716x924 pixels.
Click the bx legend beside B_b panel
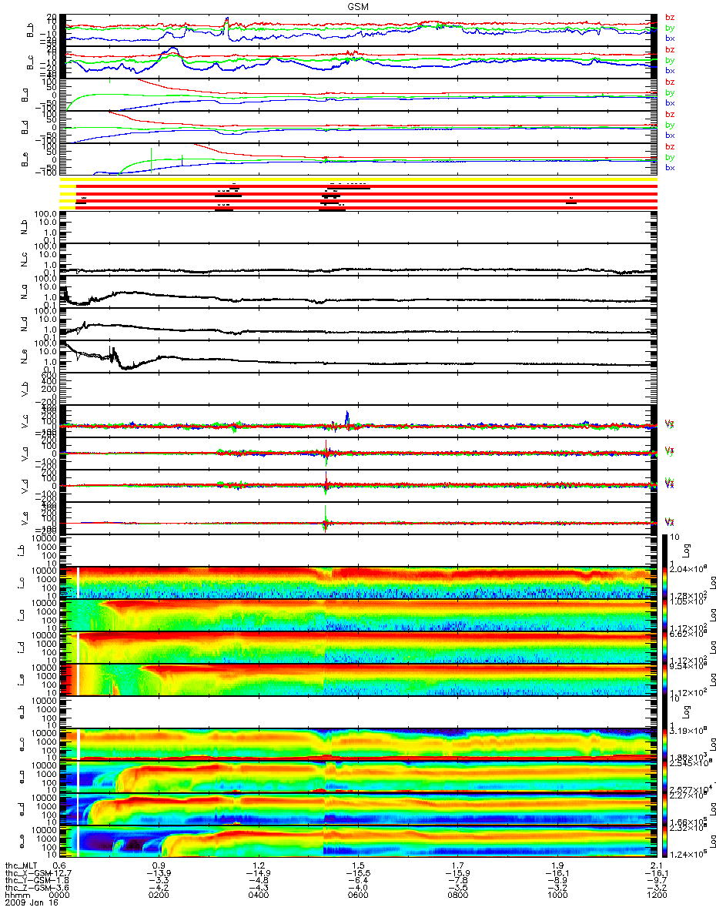click(x=670, y=38)
